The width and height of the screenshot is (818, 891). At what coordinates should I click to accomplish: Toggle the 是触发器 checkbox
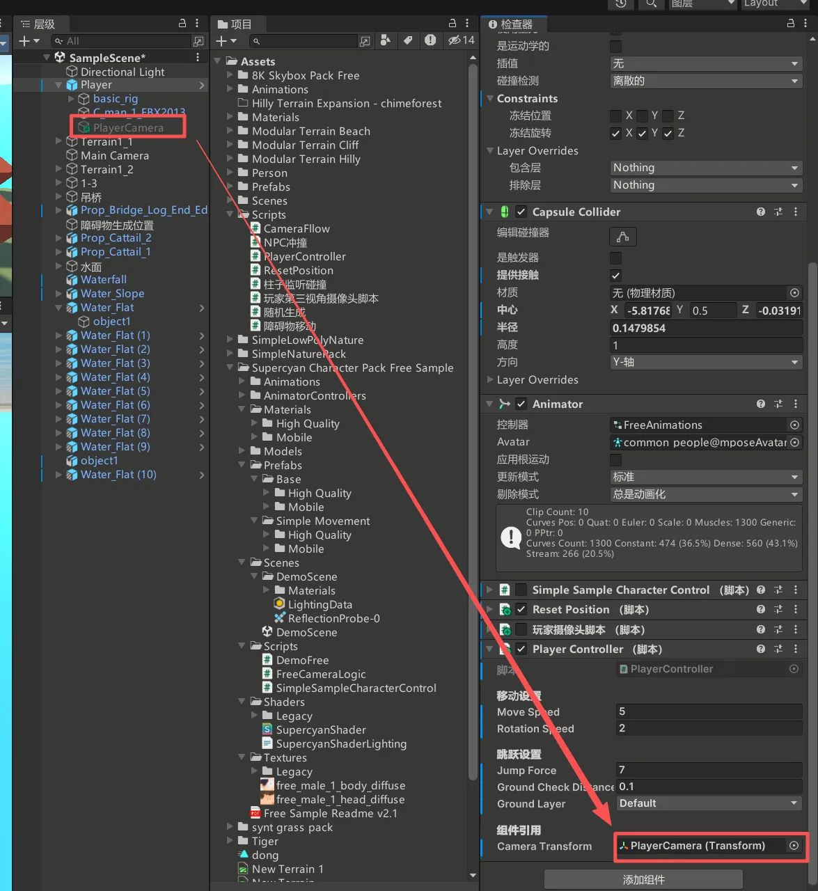615,258
